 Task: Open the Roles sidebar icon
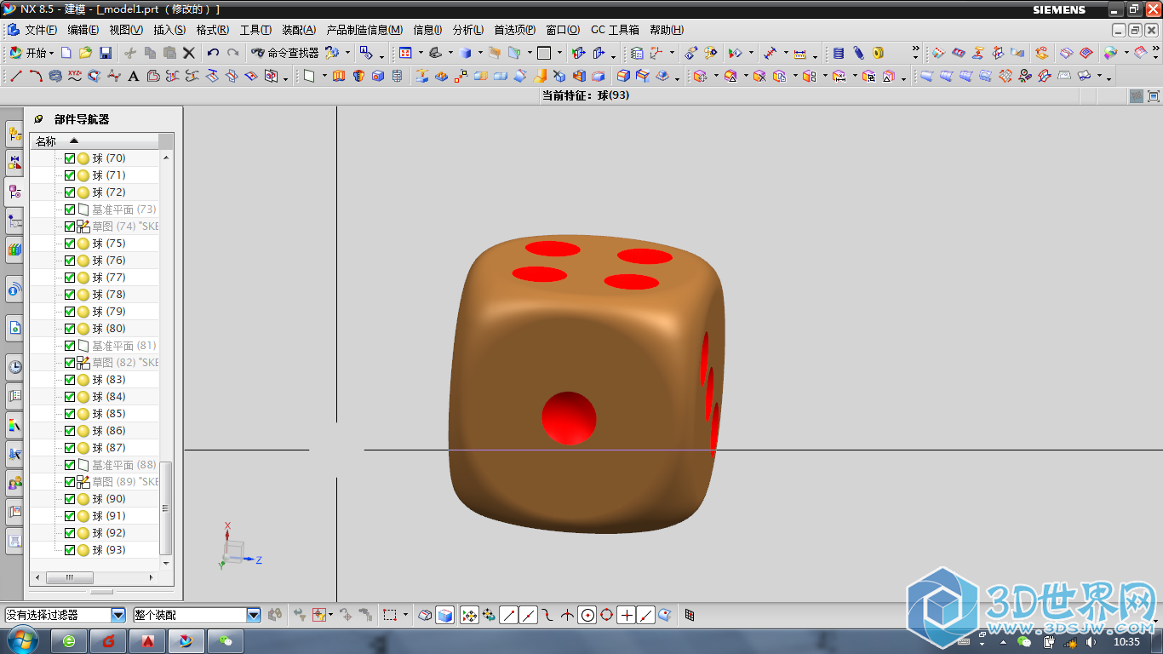pyautogui.click(x=14, y=484)
